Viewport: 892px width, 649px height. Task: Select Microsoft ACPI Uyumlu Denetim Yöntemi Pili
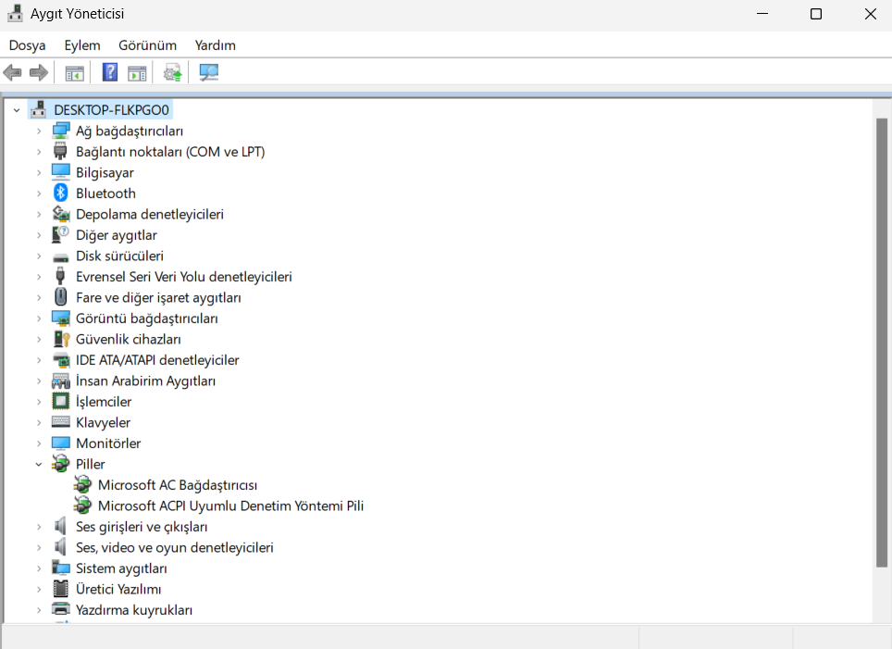(x=230, y=505)
